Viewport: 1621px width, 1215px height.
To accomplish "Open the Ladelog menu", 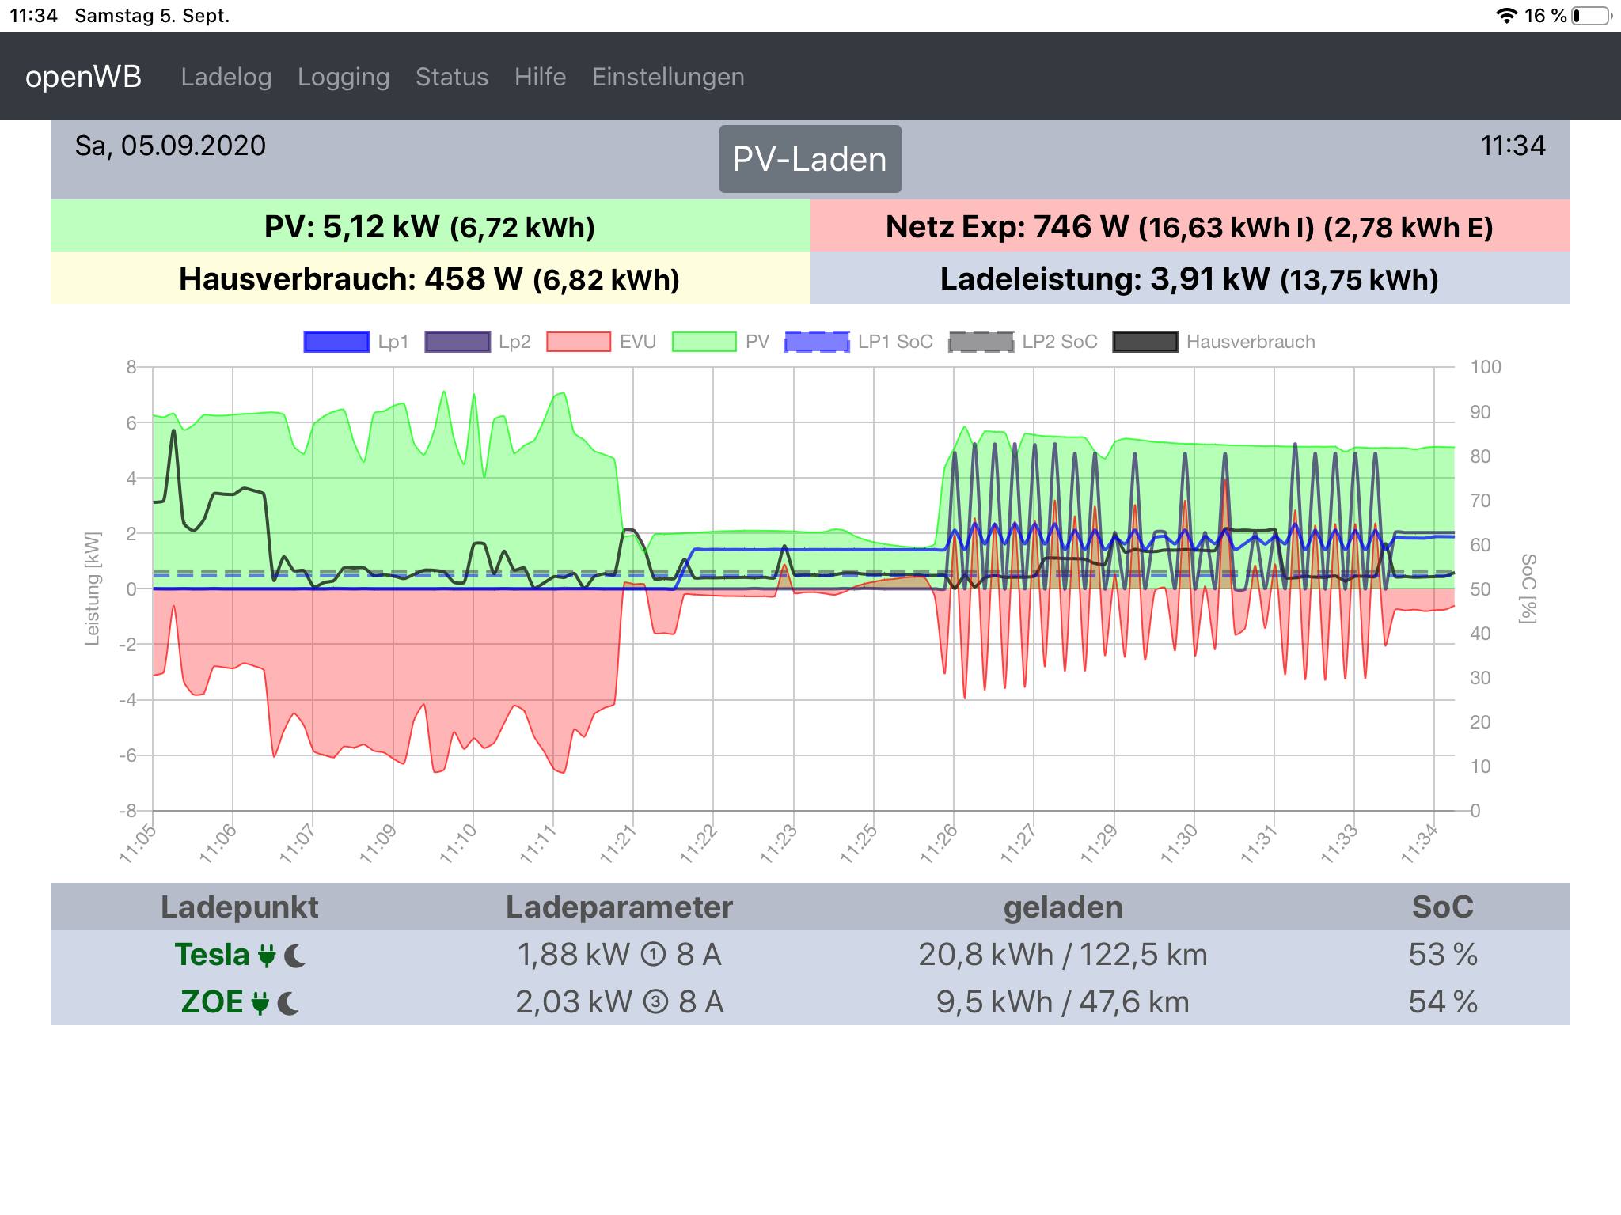I will [x=226, y=77].
